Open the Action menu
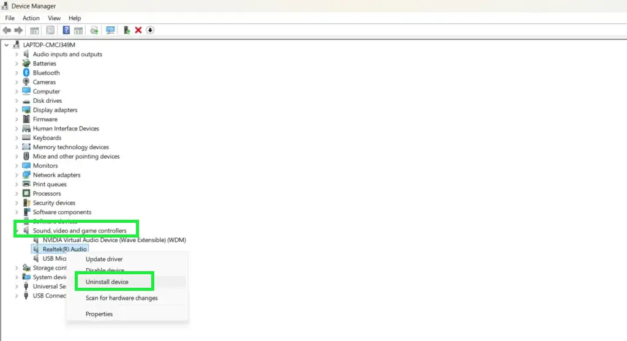 coord(31,18)
